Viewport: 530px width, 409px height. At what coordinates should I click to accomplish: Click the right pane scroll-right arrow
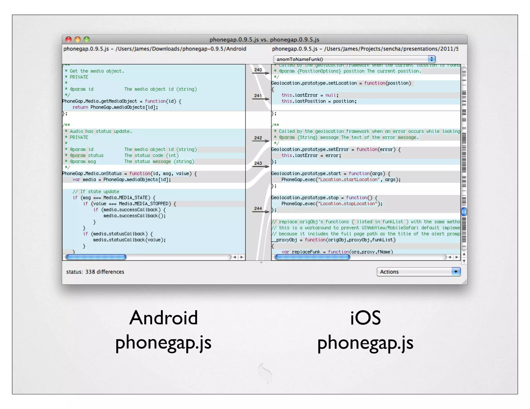point(457,257)
